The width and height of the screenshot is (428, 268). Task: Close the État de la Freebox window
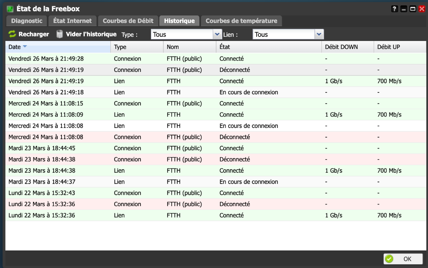[x=422, y=9]
